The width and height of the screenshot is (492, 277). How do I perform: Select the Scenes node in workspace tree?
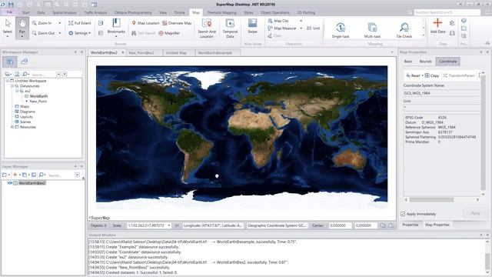coord(25,122)
